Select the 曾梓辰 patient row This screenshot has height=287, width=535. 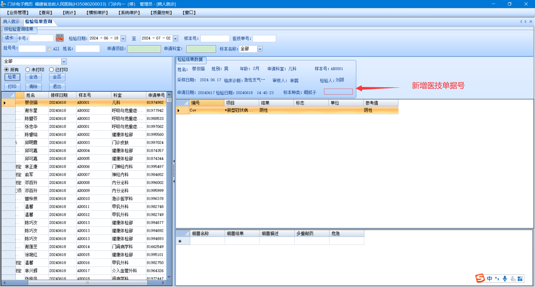pyautogui.click(x=84, y=199)
